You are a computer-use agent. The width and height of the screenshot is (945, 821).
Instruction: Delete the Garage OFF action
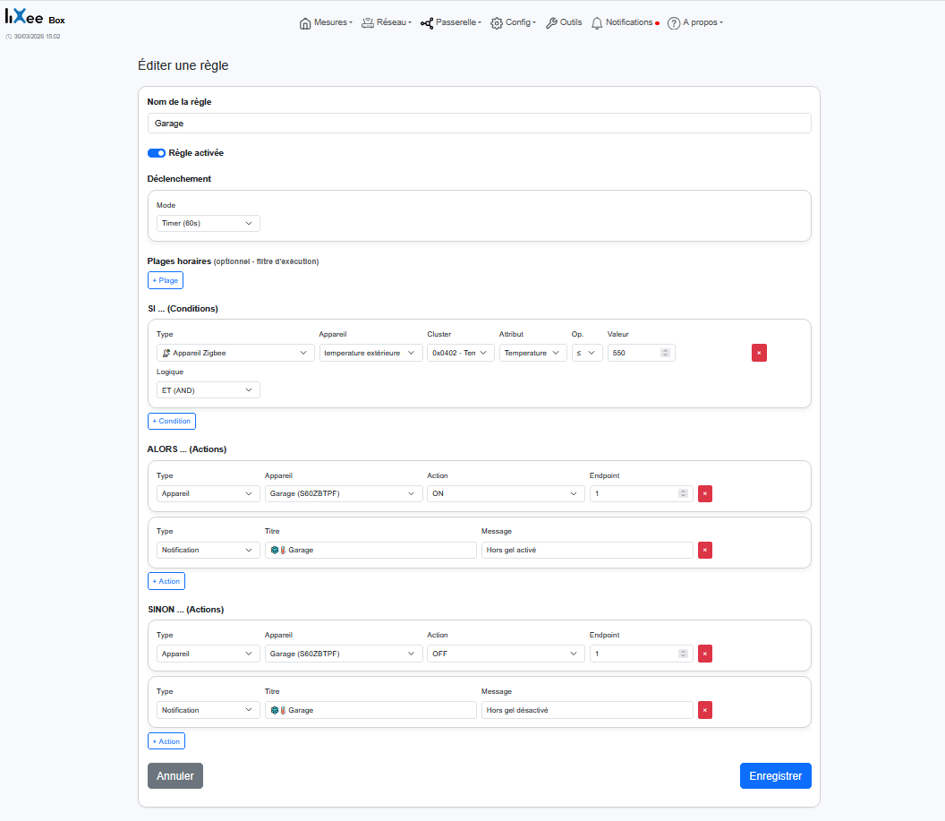(705, 654)
